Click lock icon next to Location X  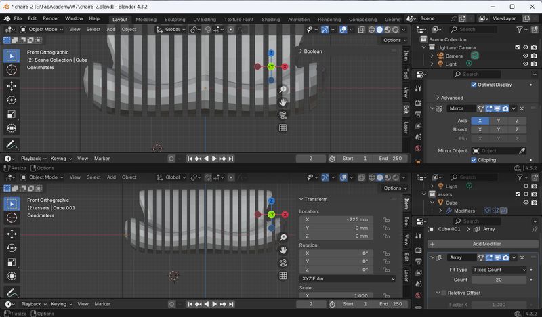pyautogui.click(x=386, y=220)
